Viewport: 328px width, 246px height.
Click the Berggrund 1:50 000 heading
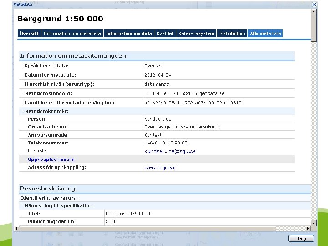pos(60,19)
